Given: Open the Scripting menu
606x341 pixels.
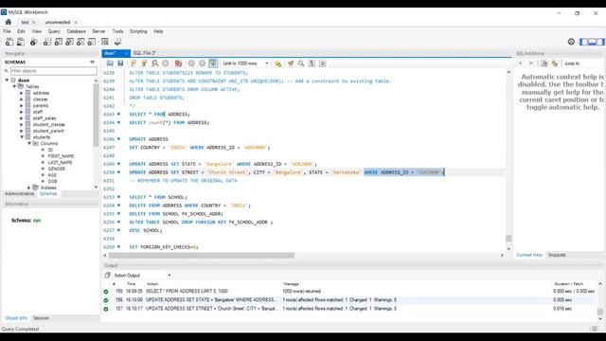Looking at the screenshot, I should [x=138, y=31].
